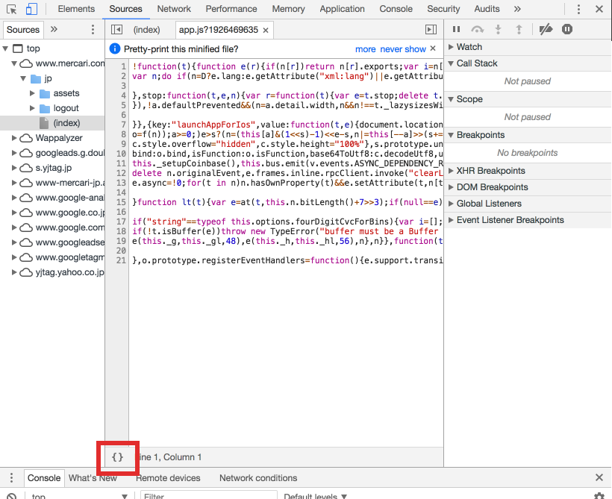Image resolution: width=612 pixels, height=499 pixels.
Task: Expand the DOM Breakpoints section
Action: [x=452, y=187]
